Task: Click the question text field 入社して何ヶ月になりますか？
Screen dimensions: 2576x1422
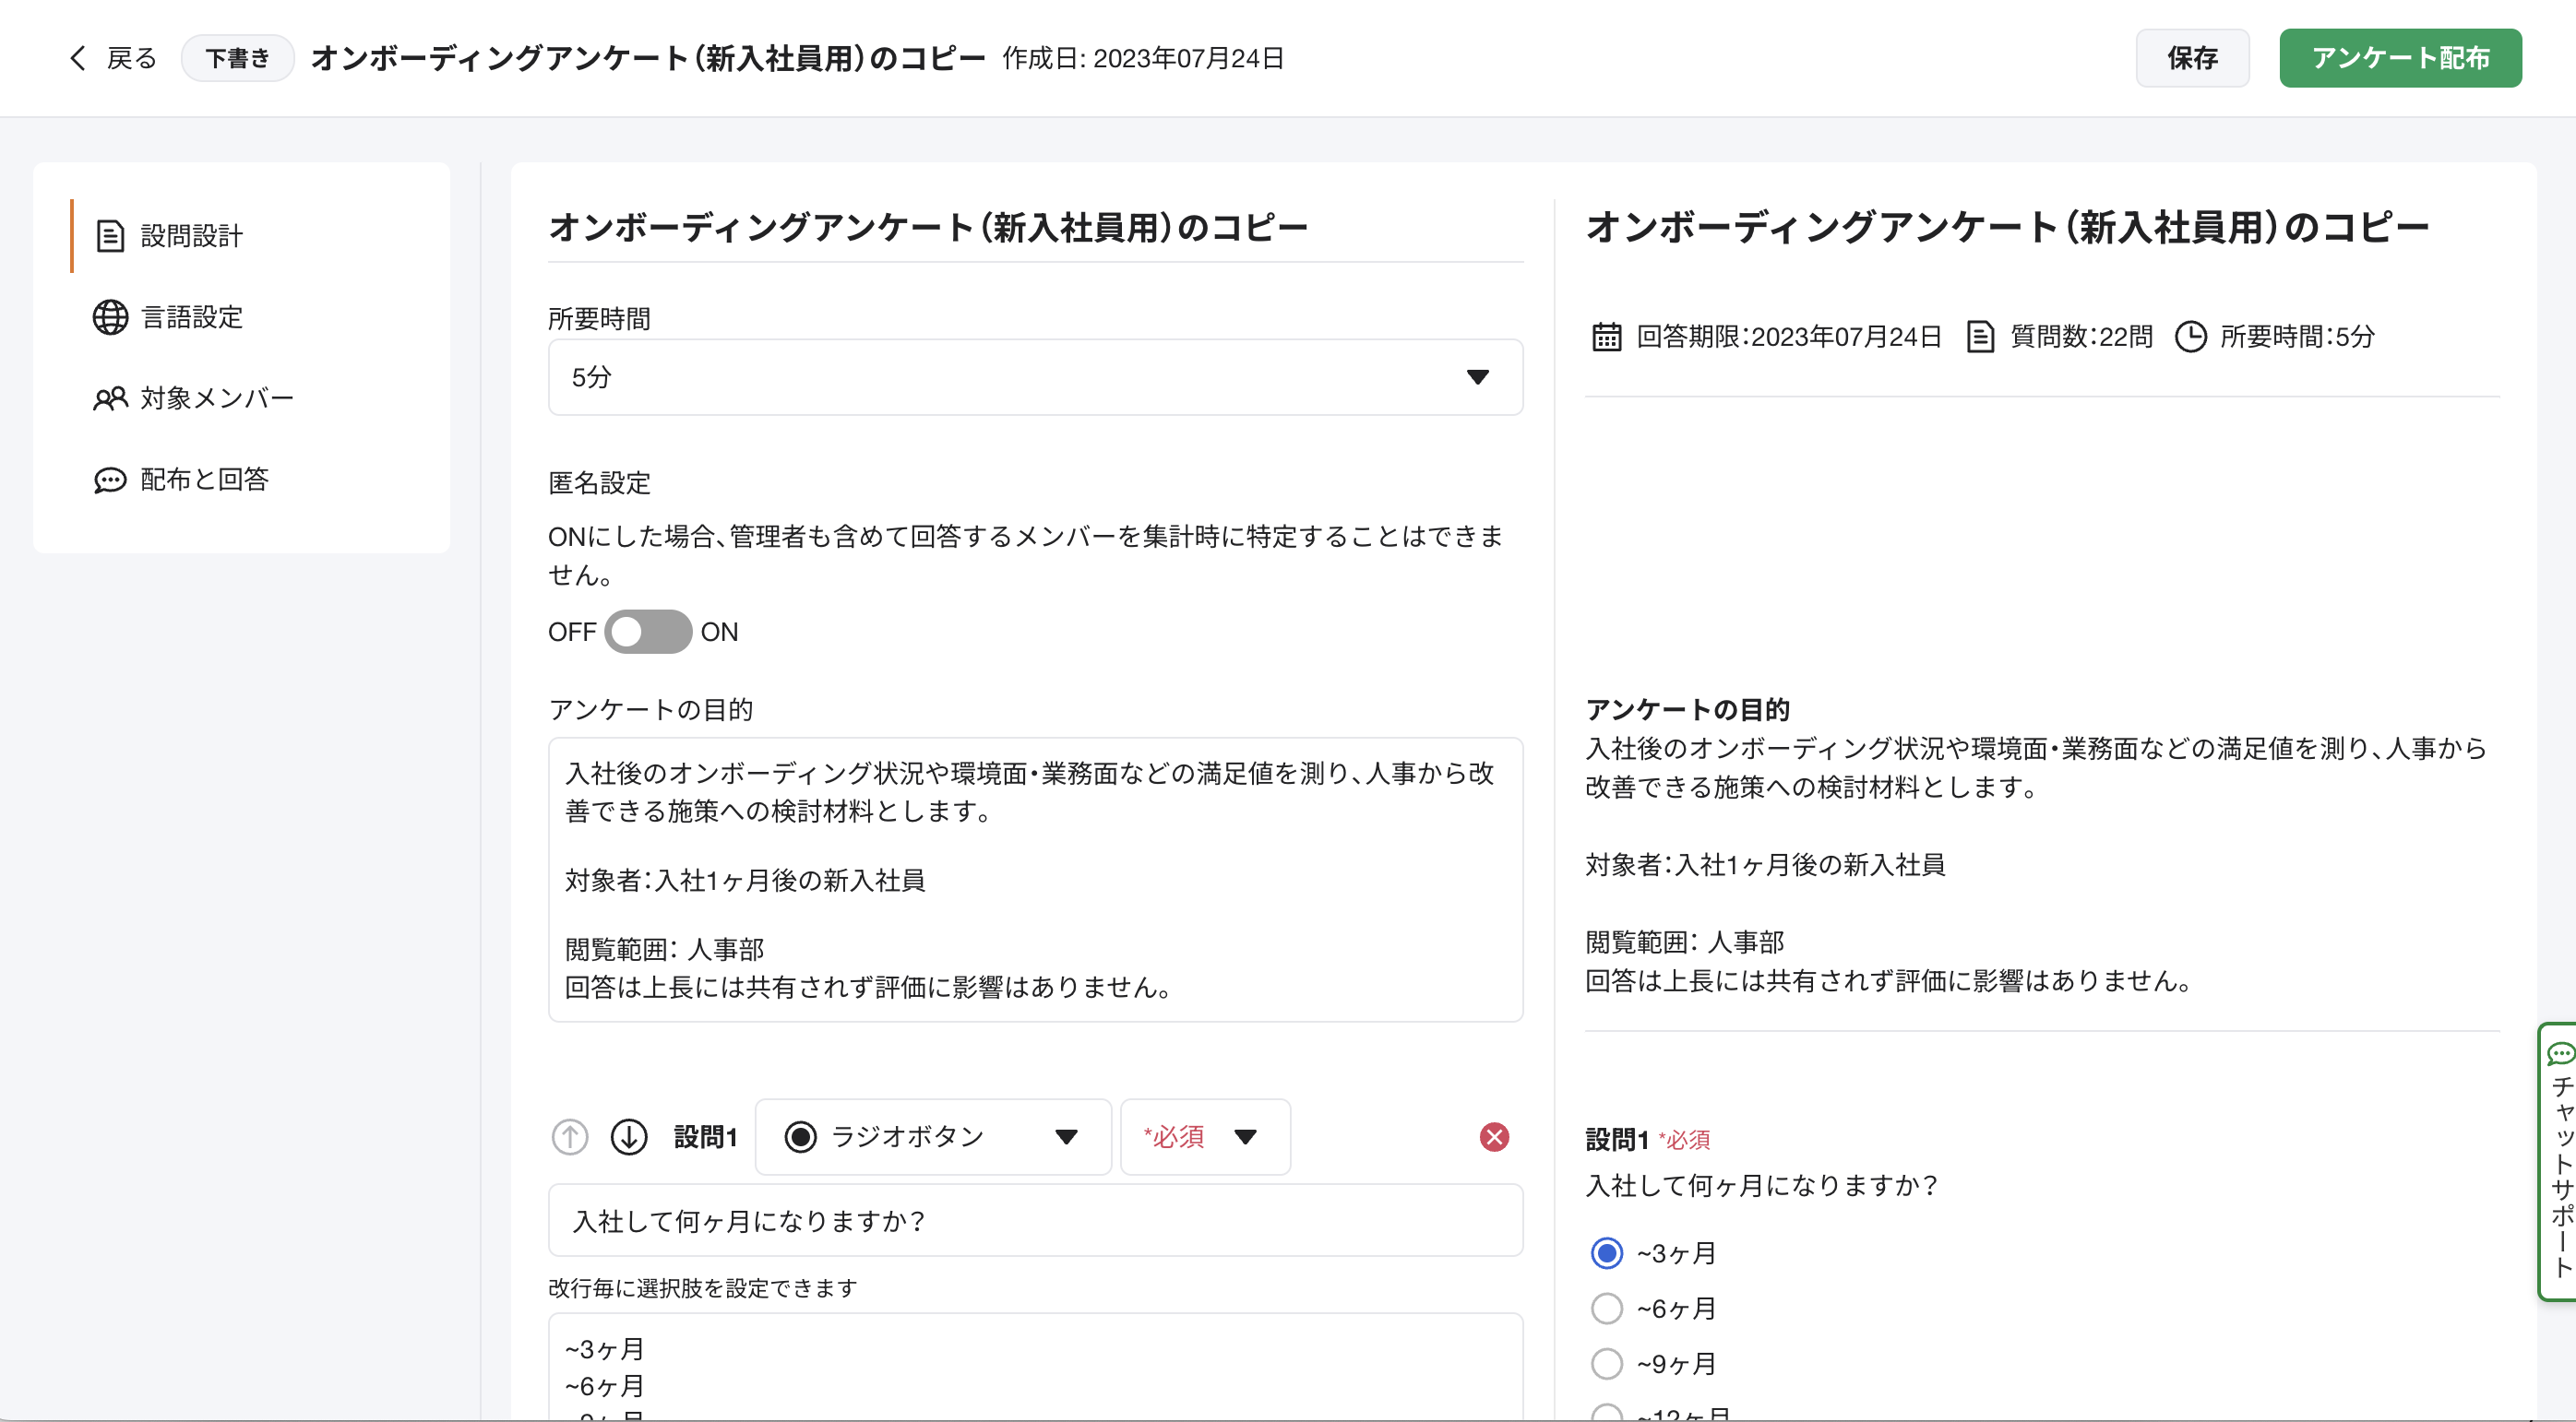Action: (1035, 1220)
